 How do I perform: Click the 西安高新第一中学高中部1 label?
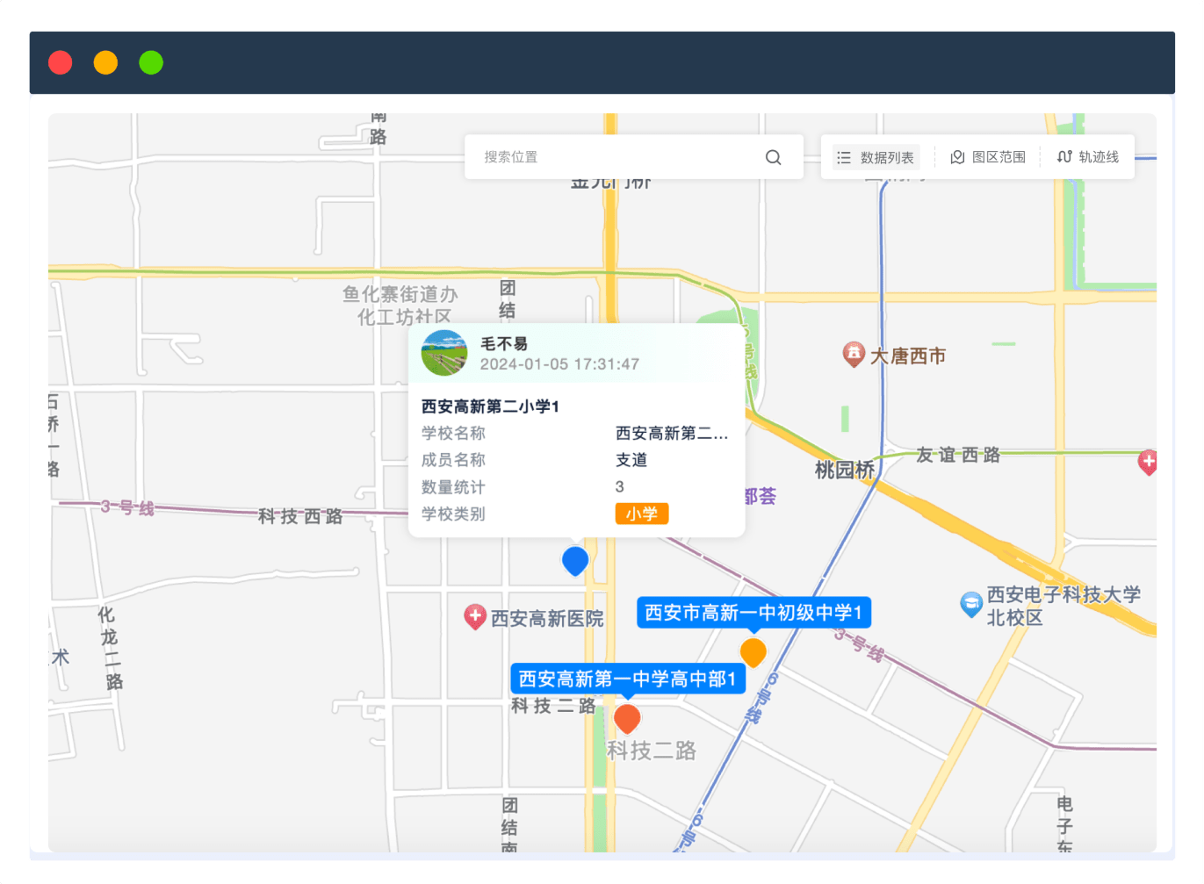coord(627,679)
